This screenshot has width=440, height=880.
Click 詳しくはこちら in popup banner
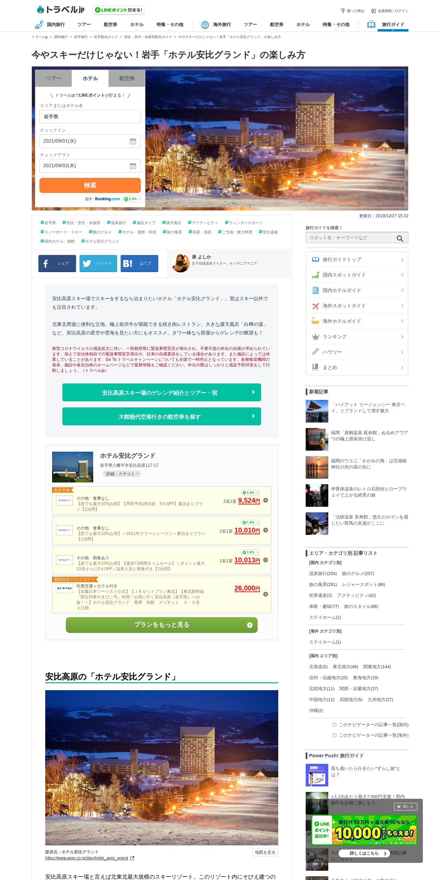pos(364,853)
